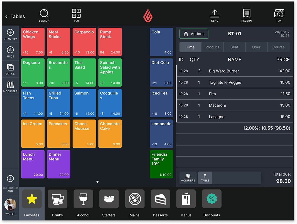Apply the Friends/Family 10% discount tile

[x=161, y=164]
